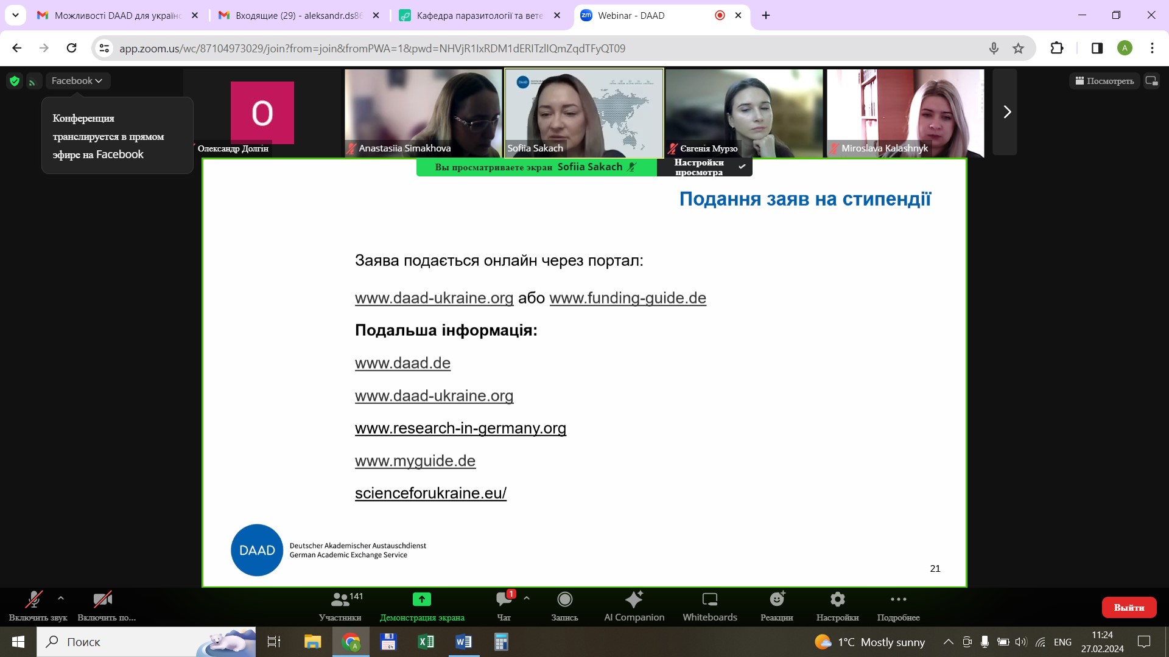The height and width of the screenshot is (657, 1169).
Task: Open Посмотреть view layout button
Action: click(1104, 81)
